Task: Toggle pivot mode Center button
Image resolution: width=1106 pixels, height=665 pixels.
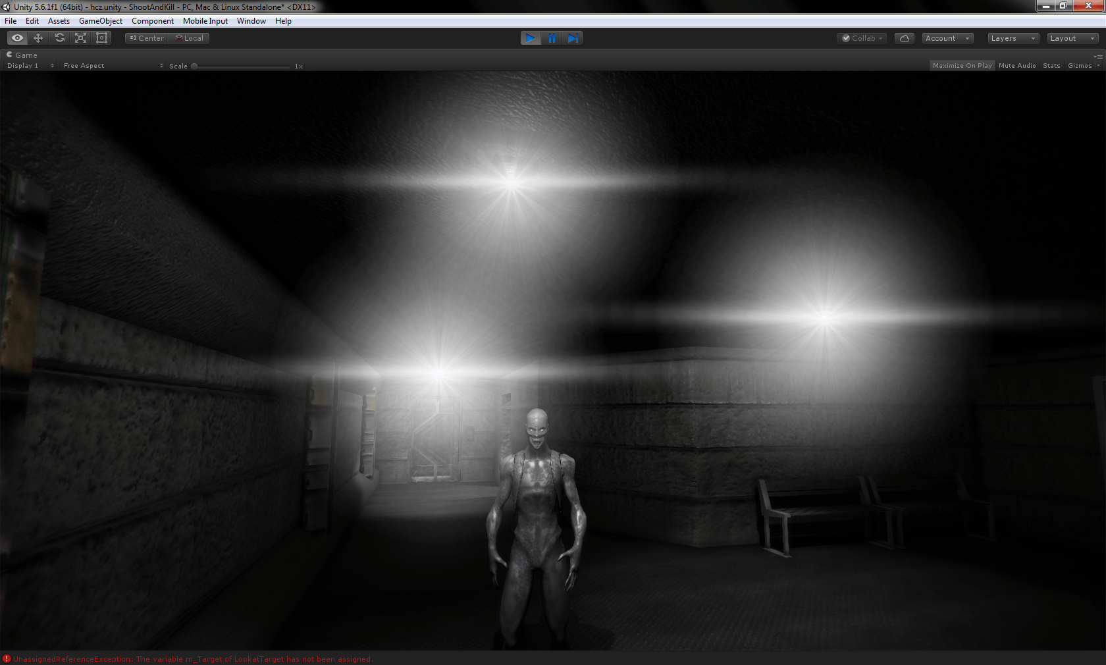Action: pyautogui.click(x=147, y=38)
